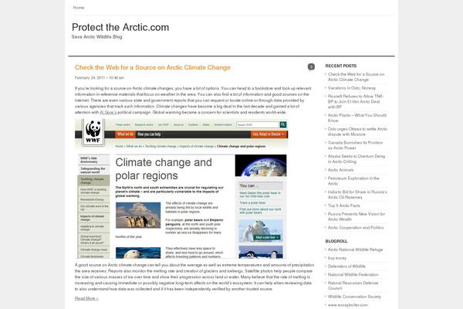The width and height of the screenshot is (463, 309).
Task: Open the post title about Arctic Climate Change
Action: coord(152,67)
